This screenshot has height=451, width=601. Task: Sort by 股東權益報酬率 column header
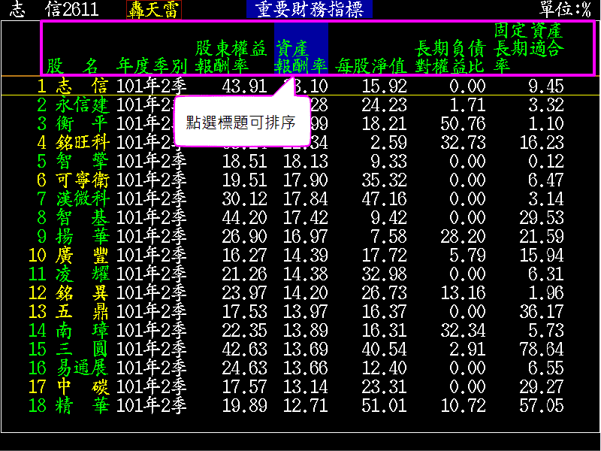coord(231,56)
